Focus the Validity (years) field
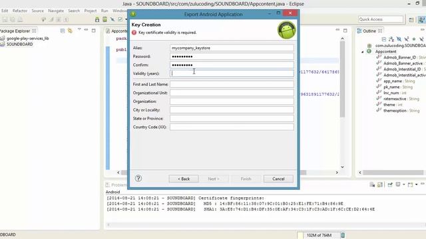 (x=232, y=74)
